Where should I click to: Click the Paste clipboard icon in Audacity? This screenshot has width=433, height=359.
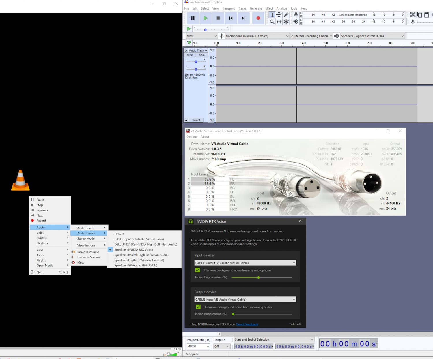point(427,15)
